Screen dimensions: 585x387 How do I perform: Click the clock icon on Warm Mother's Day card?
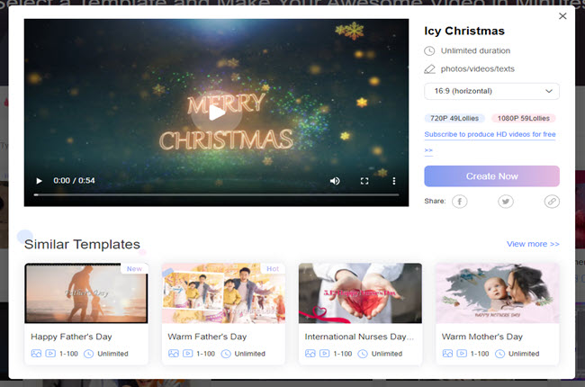[x=499, y=354]
